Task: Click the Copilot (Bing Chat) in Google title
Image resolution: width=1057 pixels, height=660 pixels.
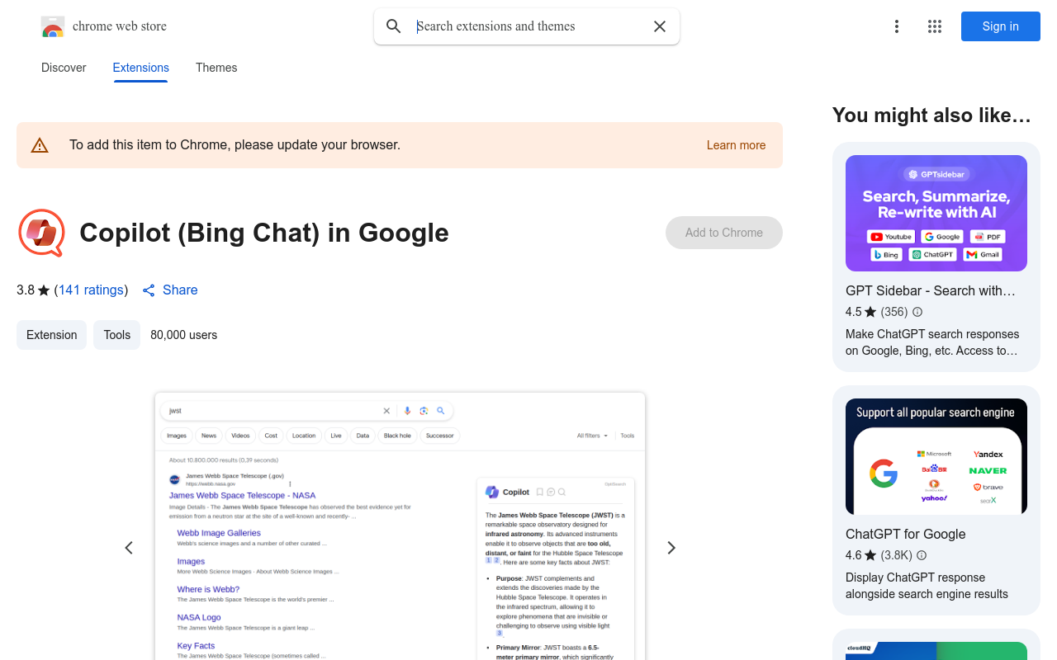Action: (x=264, y=233)
